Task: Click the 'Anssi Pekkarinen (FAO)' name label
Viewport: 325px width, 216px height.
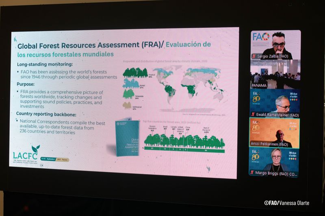Action: point(269,144)
